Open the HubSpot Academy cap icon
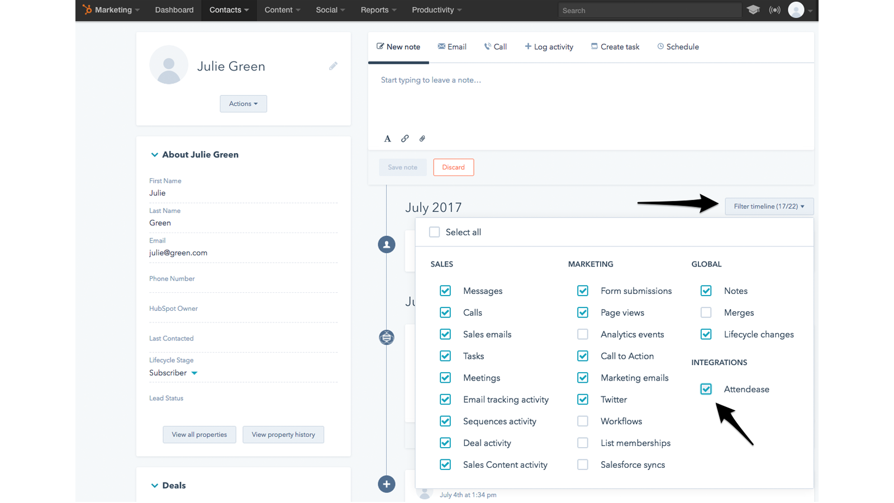Image resolution: width=894 pixels, height=503 pixels. coord(753,10)
